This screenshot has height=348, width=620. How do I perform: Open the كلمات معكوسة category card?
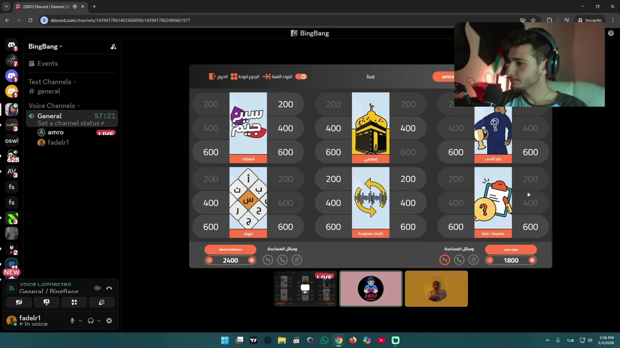[x=371, y=202]
